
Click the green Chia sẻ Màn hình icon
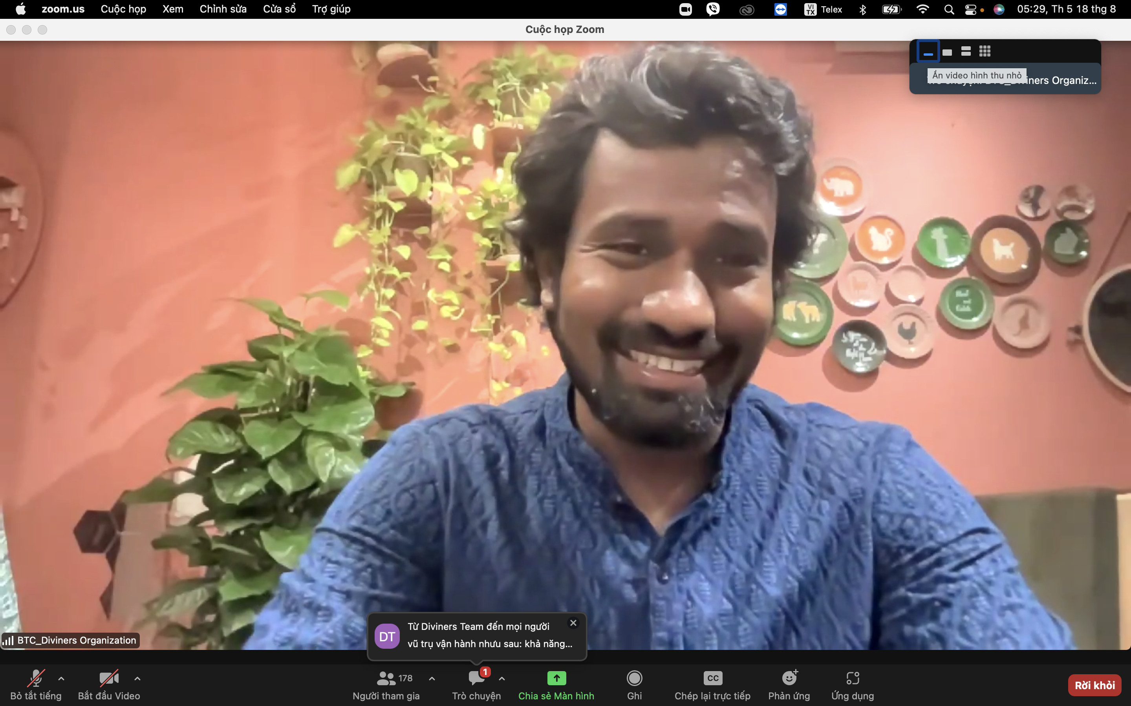pyautogui.click(x=556, y=678)
